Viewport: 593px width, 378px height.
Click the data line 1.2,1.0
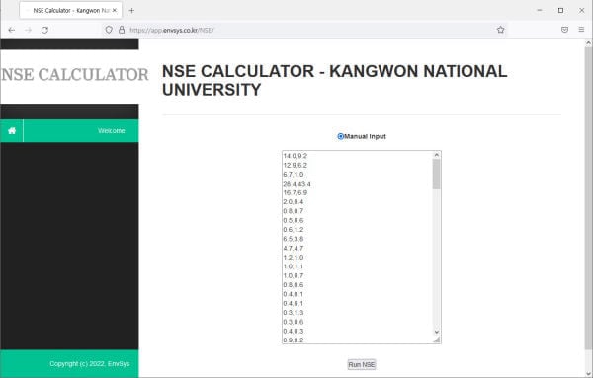(x=294, y=258)
